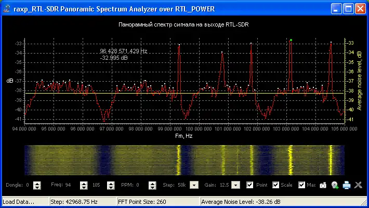Click the 94 000 000 frequency axis label
The image size is (369, 208).
(x=24, y=129)
